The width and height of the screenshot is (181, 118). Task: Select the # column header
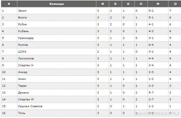(9, 4)
